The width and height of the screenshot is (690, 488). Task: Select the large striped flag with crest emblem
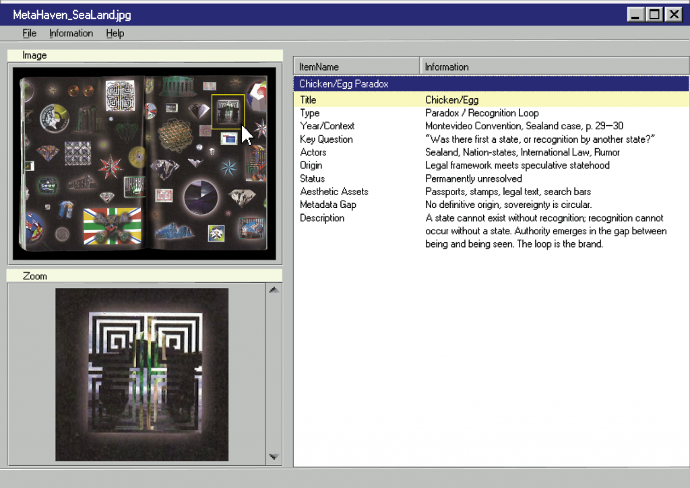112,225
